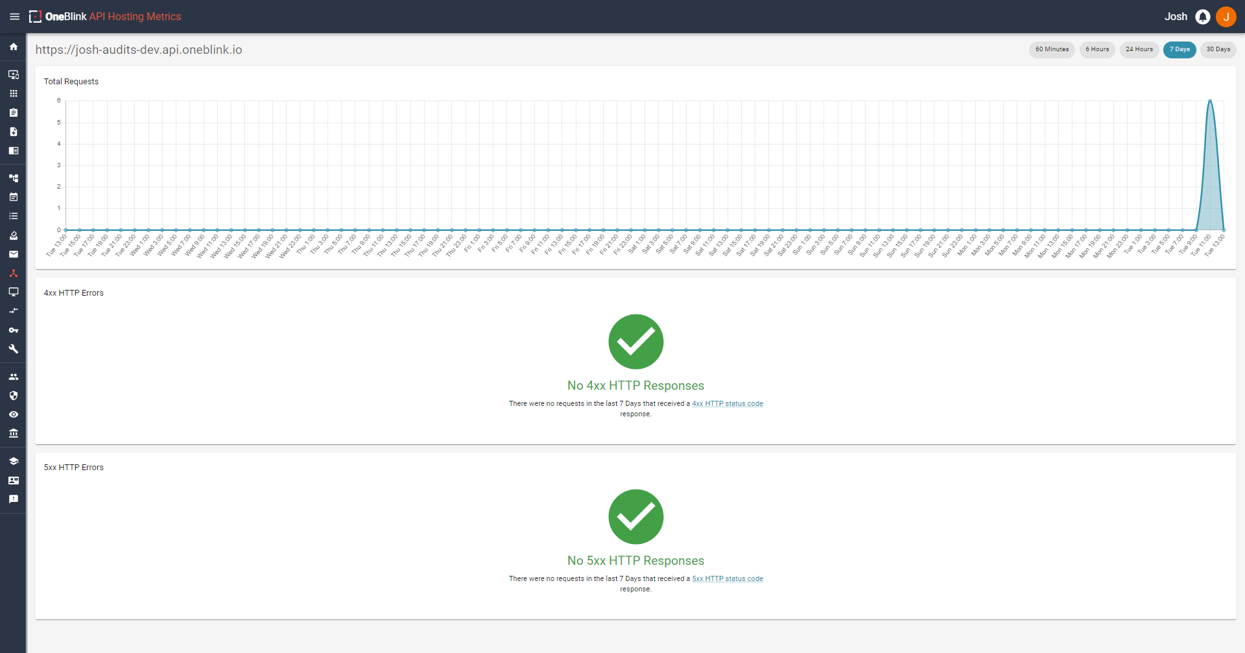Image resolution: width=1245 pixels, height=653 pixels.
Task: Select the 60 Minutes time range
Action: tap(1052, 49)
